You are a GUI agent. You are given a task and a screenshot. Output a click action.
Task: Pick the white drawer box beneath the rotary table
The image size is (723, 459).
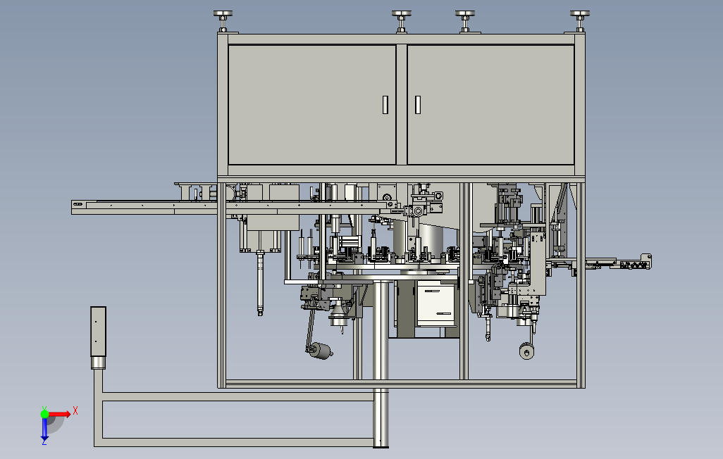tap(436, 304)
